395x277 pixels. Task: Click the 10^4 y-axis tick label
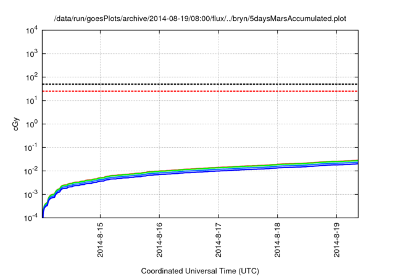pos(32,30)
